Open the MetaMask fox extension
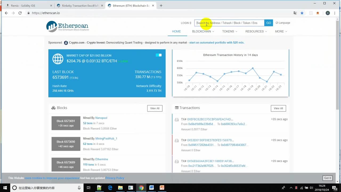Image resolution: width=341 pixels, height=192 pixels. point(318,13)
